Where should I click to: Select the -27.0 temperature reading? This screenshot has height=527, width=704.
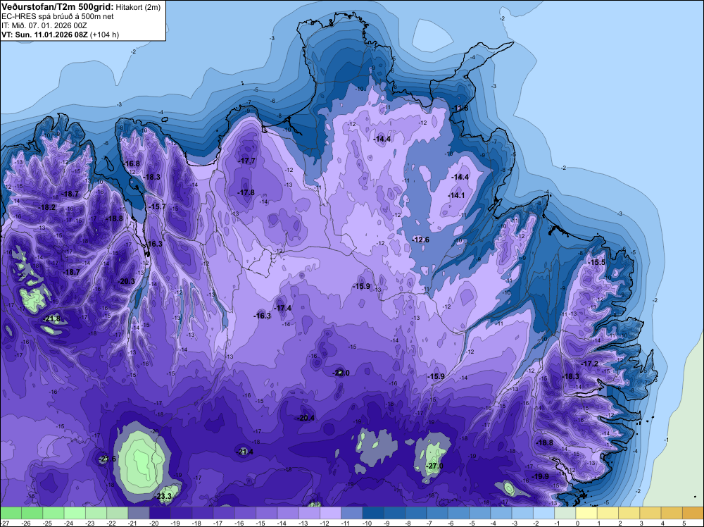[x=434, y=466]
